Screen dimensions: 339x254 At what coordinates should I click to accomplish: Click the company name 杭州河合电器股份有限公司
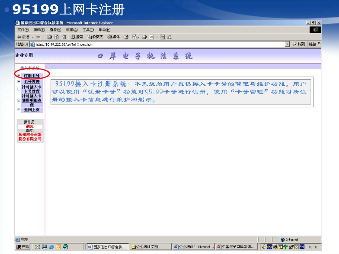[30, 137]
